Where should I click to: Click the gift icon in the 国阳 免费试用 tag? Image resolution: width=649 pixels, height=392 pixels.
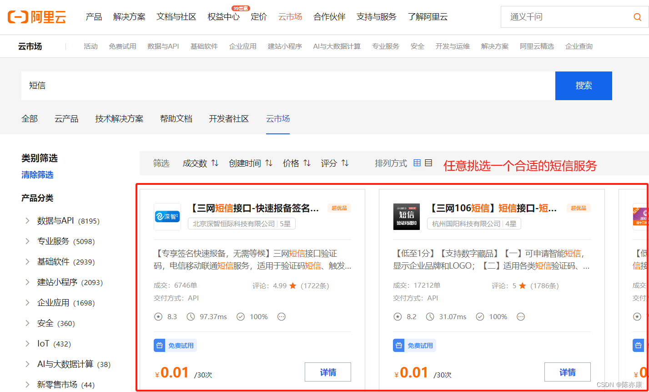(398, 346)
